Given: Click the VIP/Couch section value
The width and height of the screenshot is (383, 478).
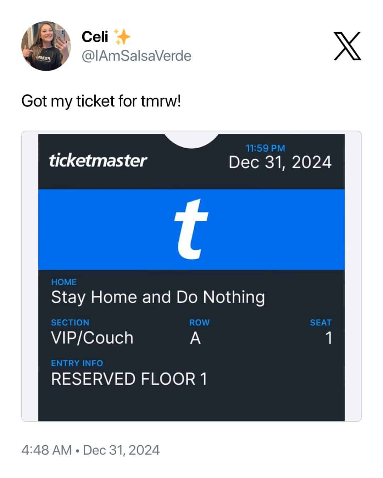Looking at the screenshot, I should pyautogui.click(x=92, y=338).
